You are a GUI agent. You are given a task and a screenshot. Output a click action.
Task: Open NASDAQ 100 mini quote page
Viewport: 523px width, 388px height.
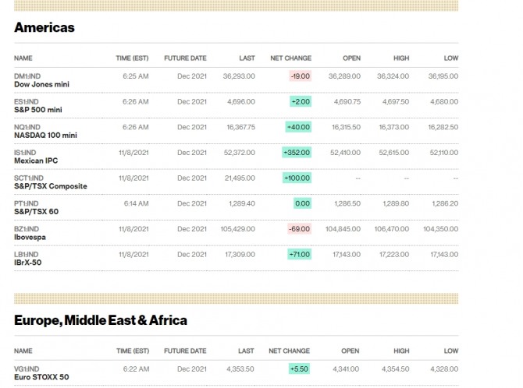[x=45, y=136]
